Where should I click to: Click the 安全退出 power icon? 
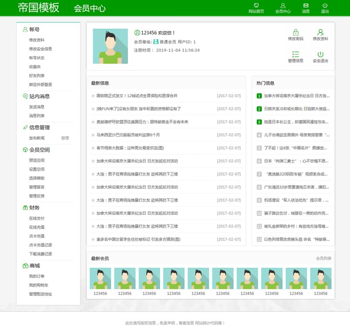(x=321, y=54)
